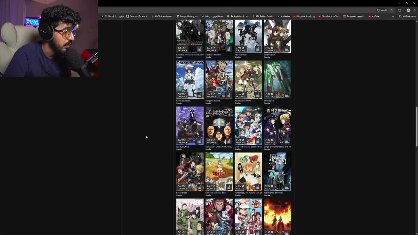This screenshot has height=235, width=418.
Task: Click the 8.31 score on Diamond no Ace
Action: 240,140
